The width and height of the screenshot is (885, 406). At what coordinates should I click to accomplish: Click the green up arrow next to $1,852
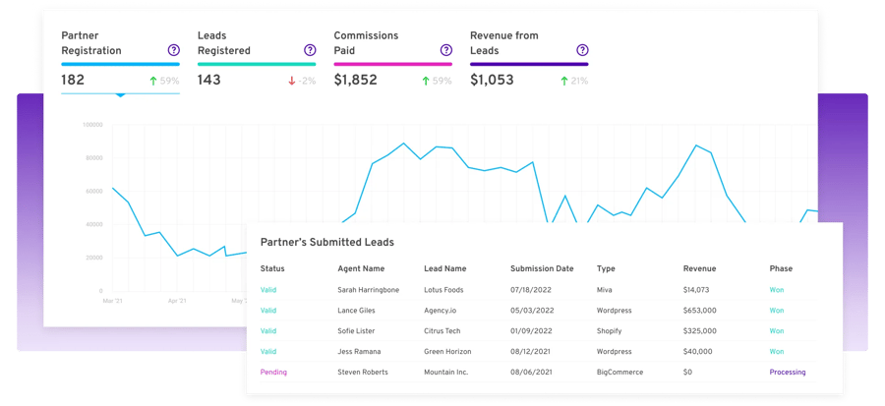426,82
